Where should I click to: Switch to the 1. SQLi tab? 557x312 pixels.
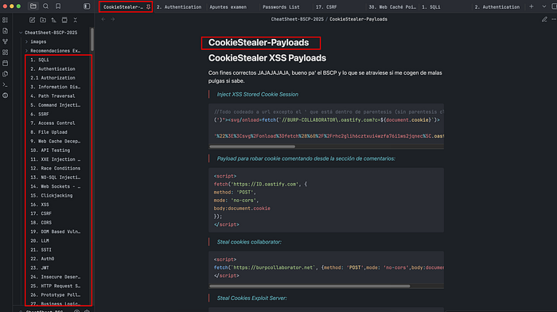pyautogui.click(x=431, y=6)
